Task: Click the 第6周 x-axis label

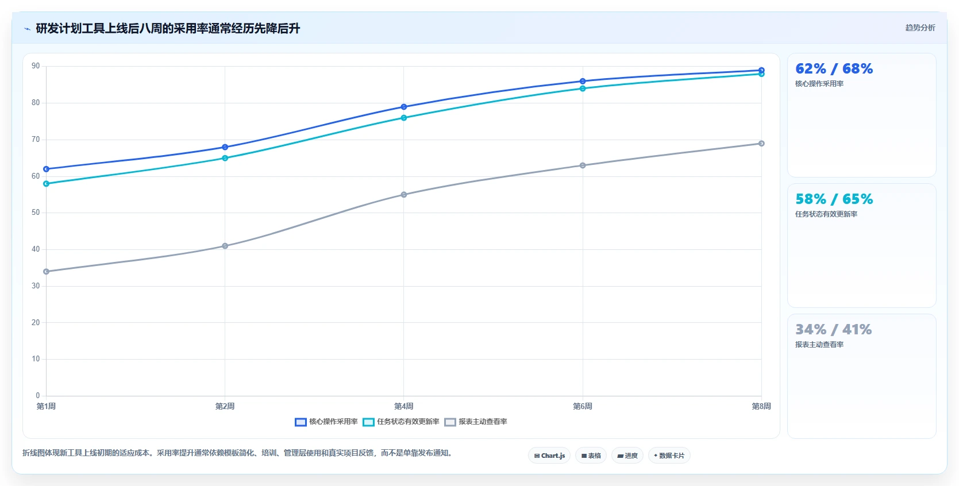Action: [x=583, y=406]
